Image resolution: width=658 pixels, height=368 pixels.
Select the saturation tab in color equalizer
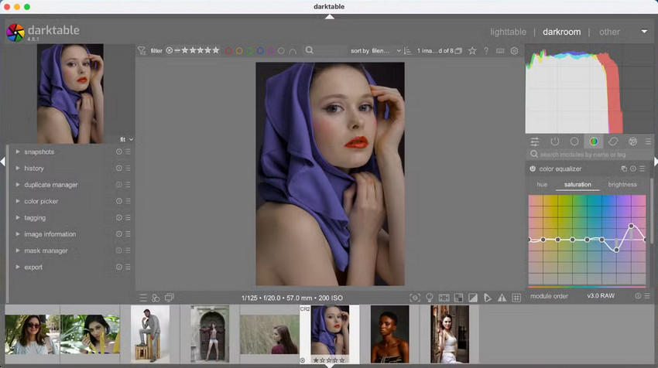click(577, 185)
